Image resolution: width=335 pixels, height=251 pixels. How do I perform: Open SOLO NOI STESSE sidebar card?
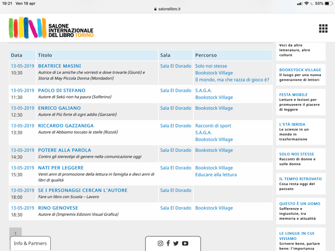click(300, 159)
